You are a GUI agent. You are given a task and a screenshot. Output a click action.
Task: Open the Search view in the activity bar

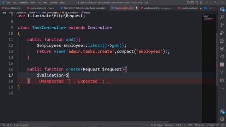point(222,17)
